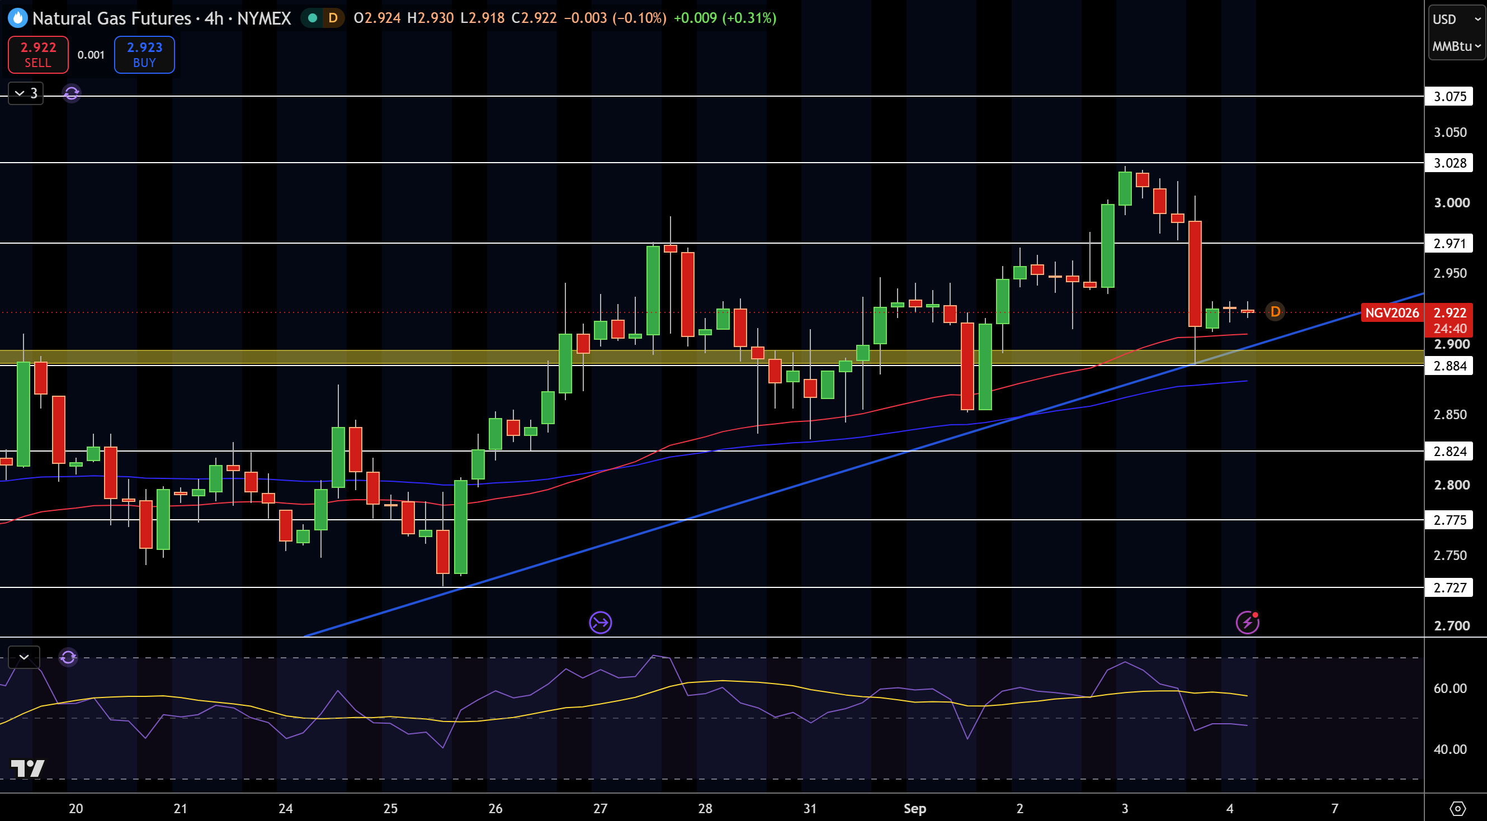
Task: Select the 2.971 horizontal line price label
Action: point(1450,244)
